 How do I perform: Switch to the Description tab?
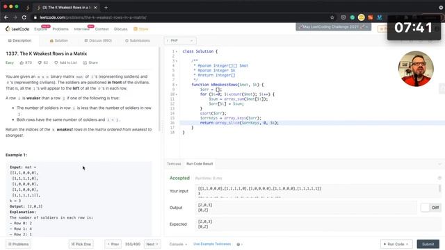[19, 40]
